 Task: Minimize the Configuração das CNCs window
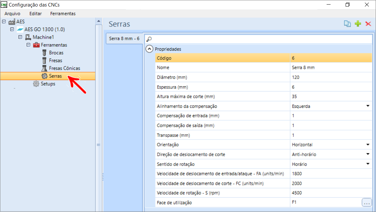click(x=329, y=5)
